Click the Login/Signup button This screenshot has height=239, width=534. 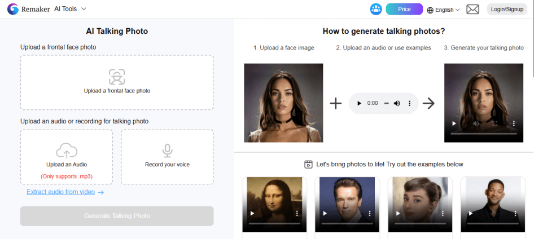(x=506, y=9)
